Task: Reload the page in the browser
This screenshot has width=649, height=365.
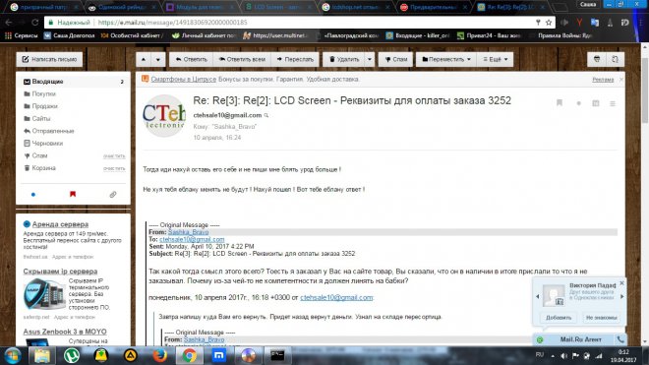Action: [x=35, y=23]
